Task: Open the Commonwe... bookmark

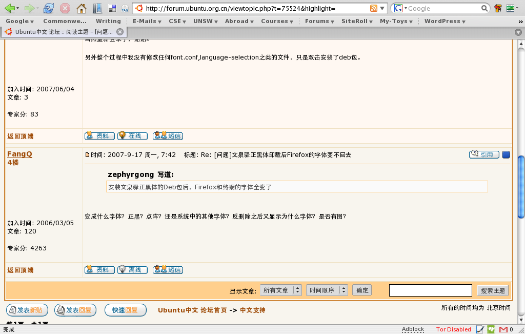Action: (x=65, y=21)
